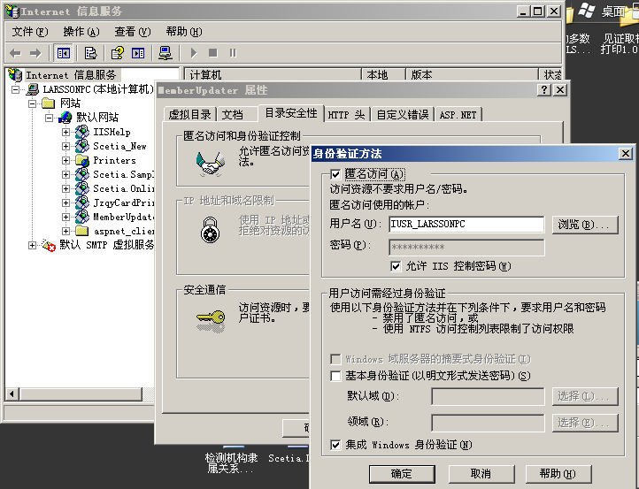The width and height of the screenshot is (639, 489).
Task: Switch to the HTTP 头 tab
Action: coord(346,115)
